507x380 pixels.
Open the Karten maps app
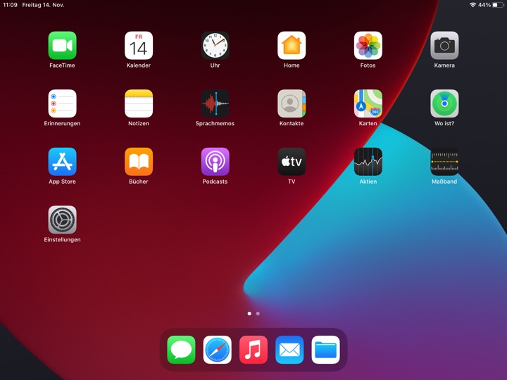coord(368,103)
